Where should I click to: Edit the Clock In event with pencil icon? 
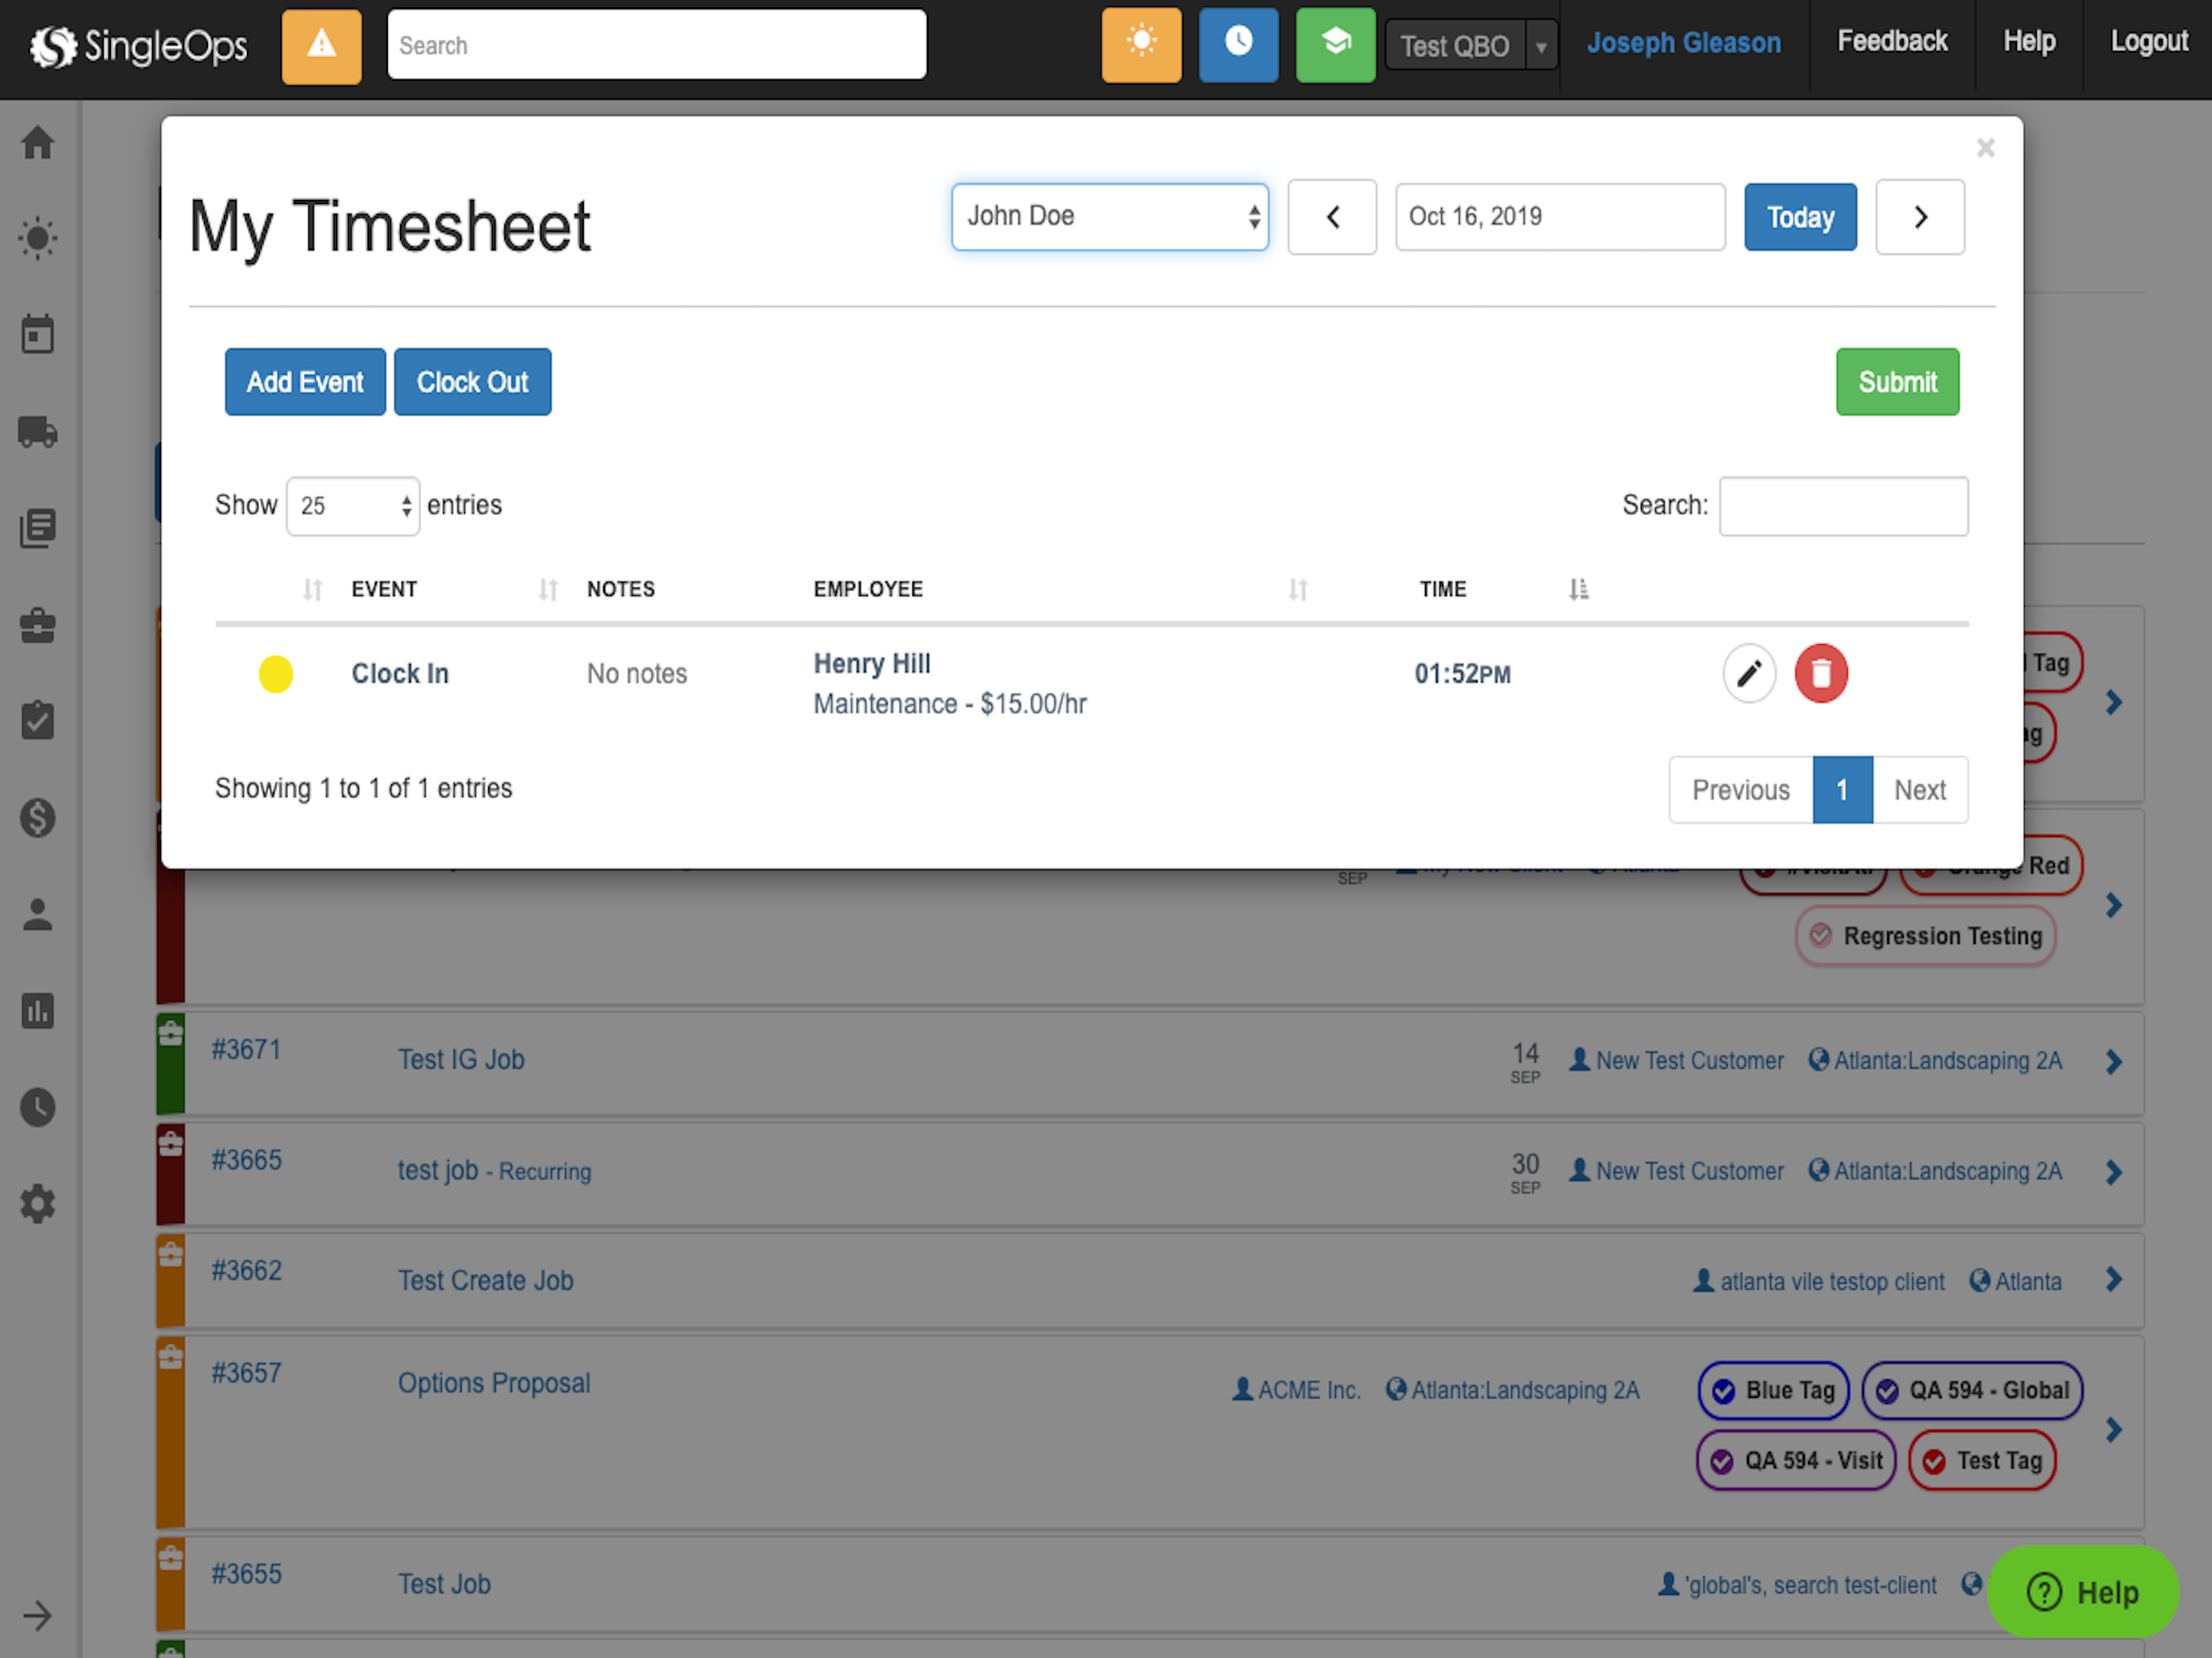click(x=1749, y=673)
